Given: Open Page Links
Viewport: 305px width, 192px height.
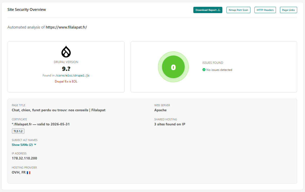Looking at the screenshot, I should [288, 10].
